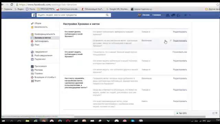Open форма подписки bookmark
220x124 pixels.
pos(142,9)
